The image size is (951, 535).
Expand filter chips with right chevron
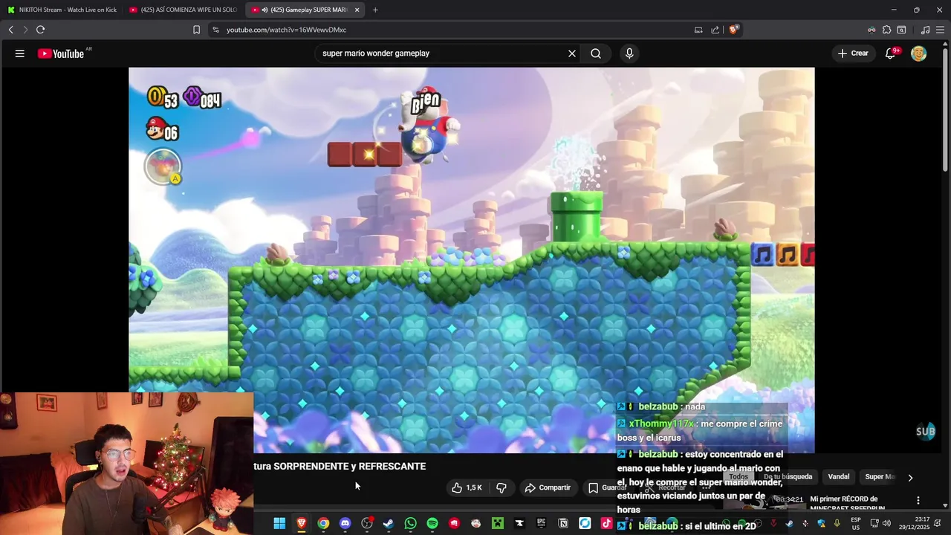(910, 478)
